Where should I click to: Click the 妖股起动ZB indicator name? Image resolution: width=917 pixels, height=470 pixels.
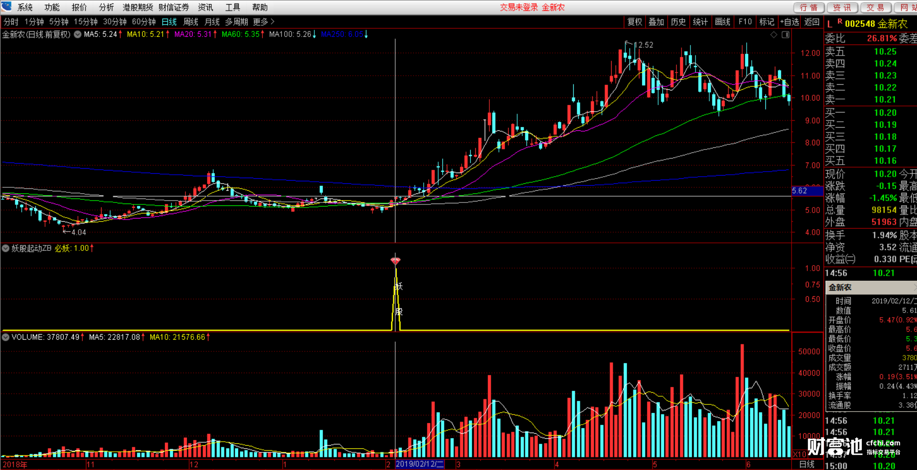point(31,248)
